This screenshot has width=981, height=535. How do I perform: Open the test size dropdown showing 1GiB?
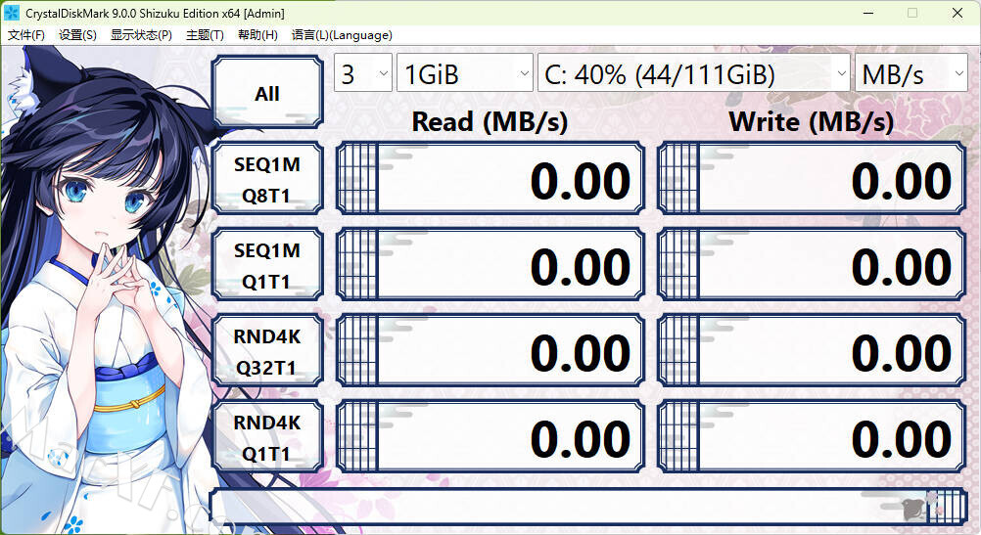[465, 73]
